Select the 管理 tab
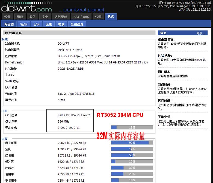213x183 pixels. (x=98, y=17)
